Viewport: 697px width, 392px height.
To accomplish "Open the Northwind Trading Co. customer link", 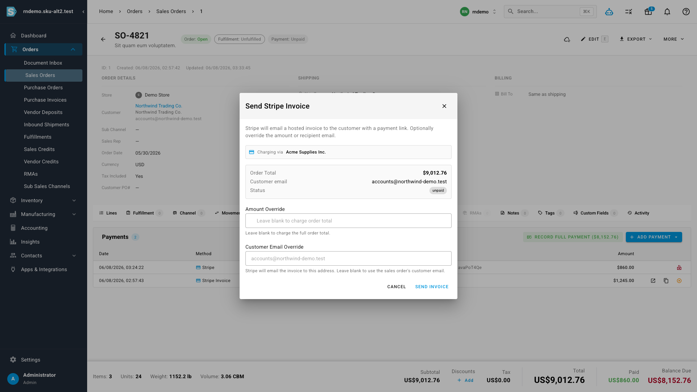I will tap(159, 106).
